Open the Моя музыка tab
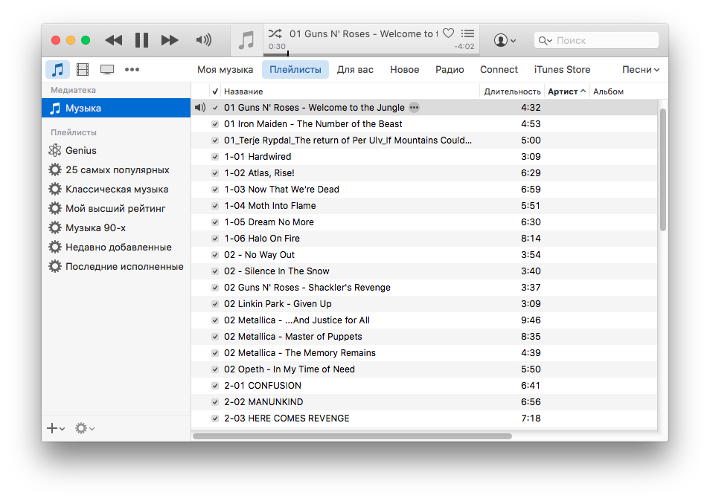Viewport: 710px width, 501px height. (x=225, y=70)
